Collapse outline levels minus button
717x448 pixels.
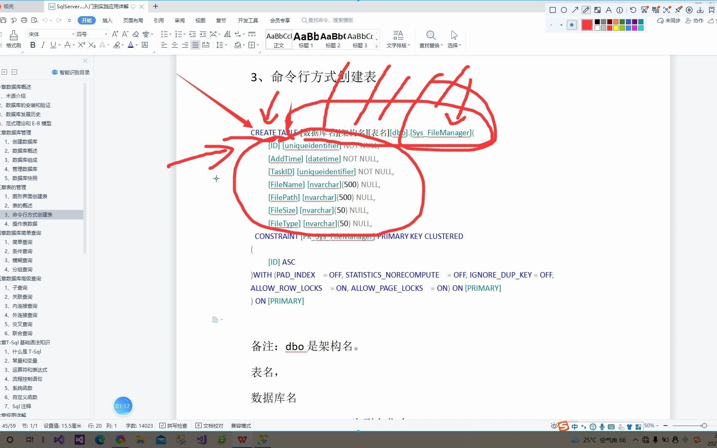coord(15,72)
